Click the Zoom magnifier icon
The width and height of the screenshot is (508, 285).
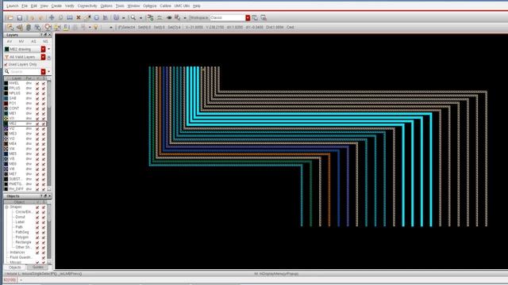133,17
